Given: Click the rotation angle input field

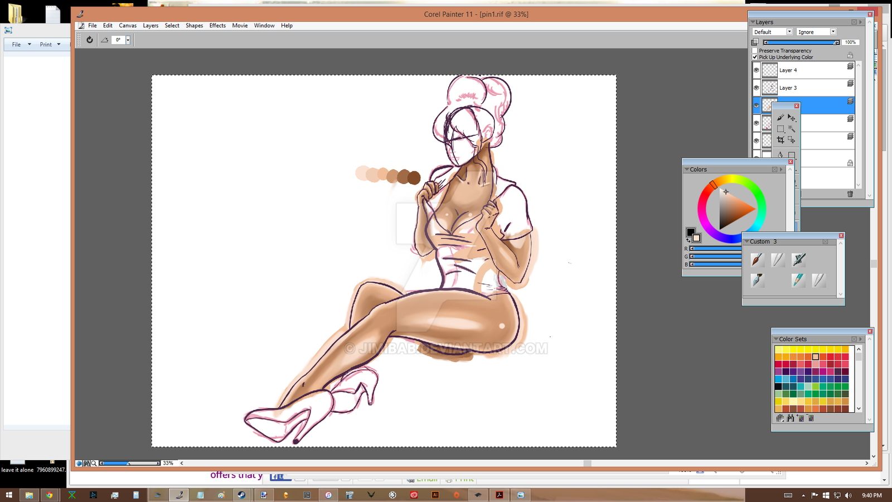Looking at the screenshot, I should point(118,40).
